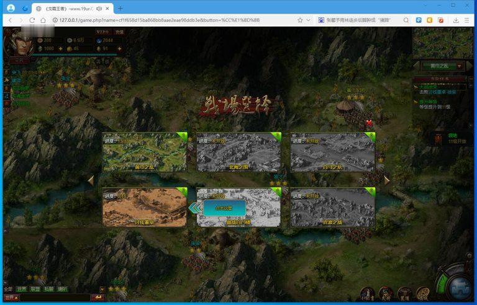Screen dimensions: 477x305
Task: Open the VIP0 panel
Action: tap(102, 32)
